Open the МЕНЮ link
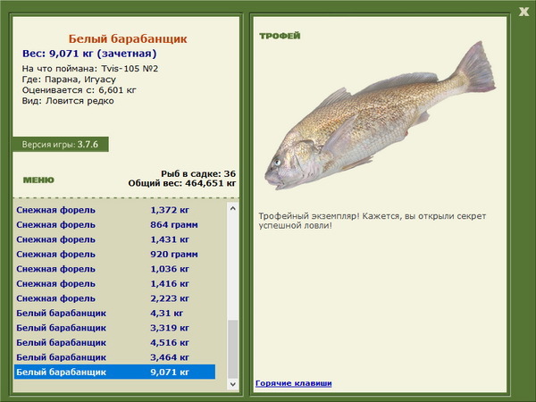This screenshot has width=536, height=402. (x=38, y=180)
